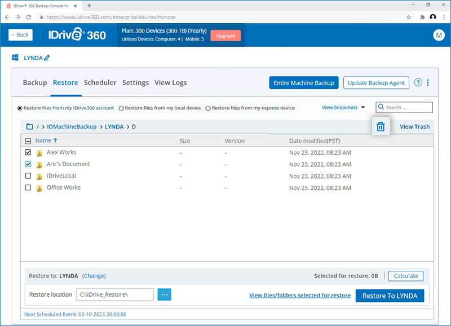Click the Restore To LYNDA button
The width and height of the screenshot is (451, 326).
point(390,296)
